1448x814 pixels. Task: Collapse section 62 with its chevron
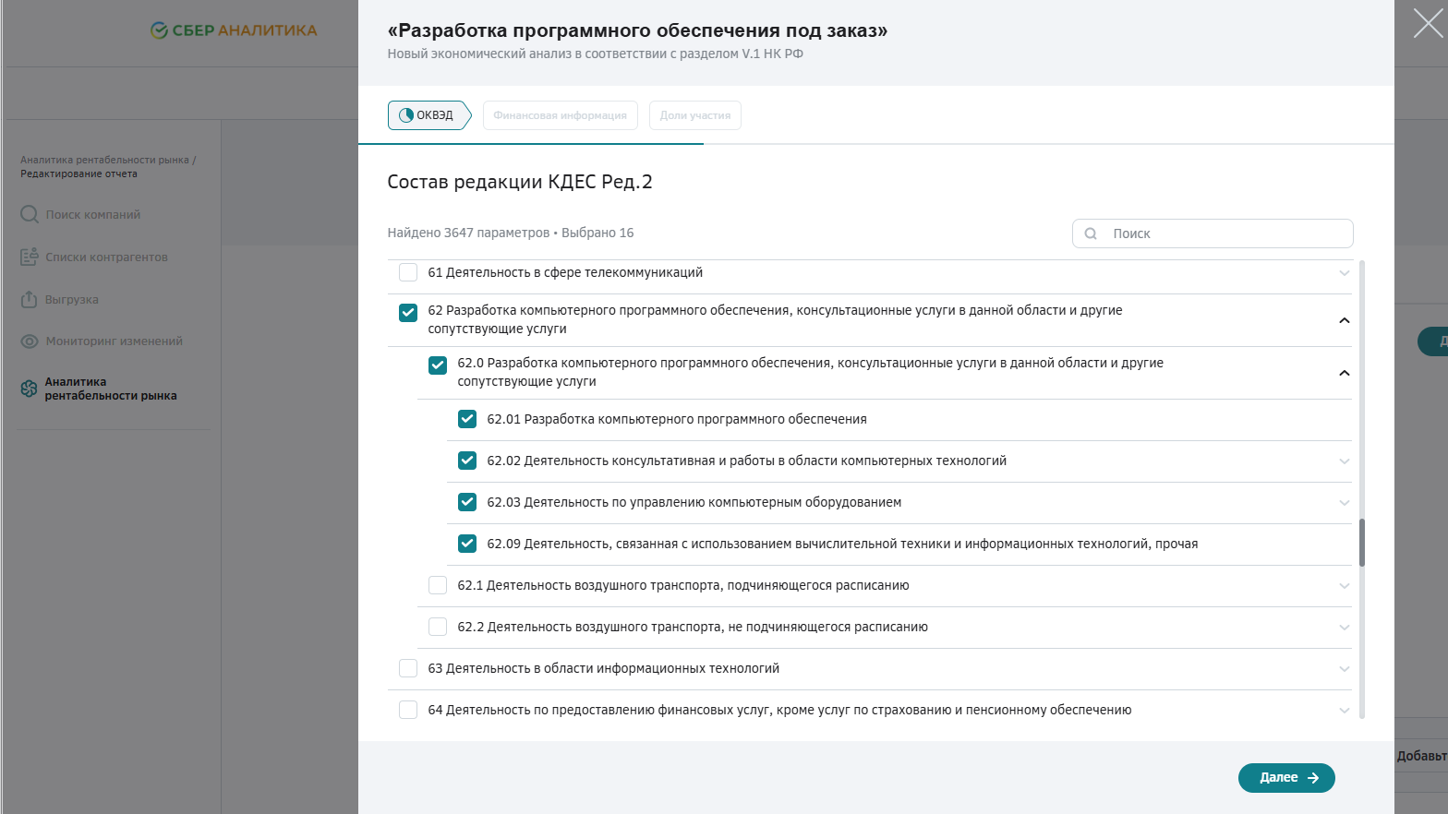(1344, 320)
